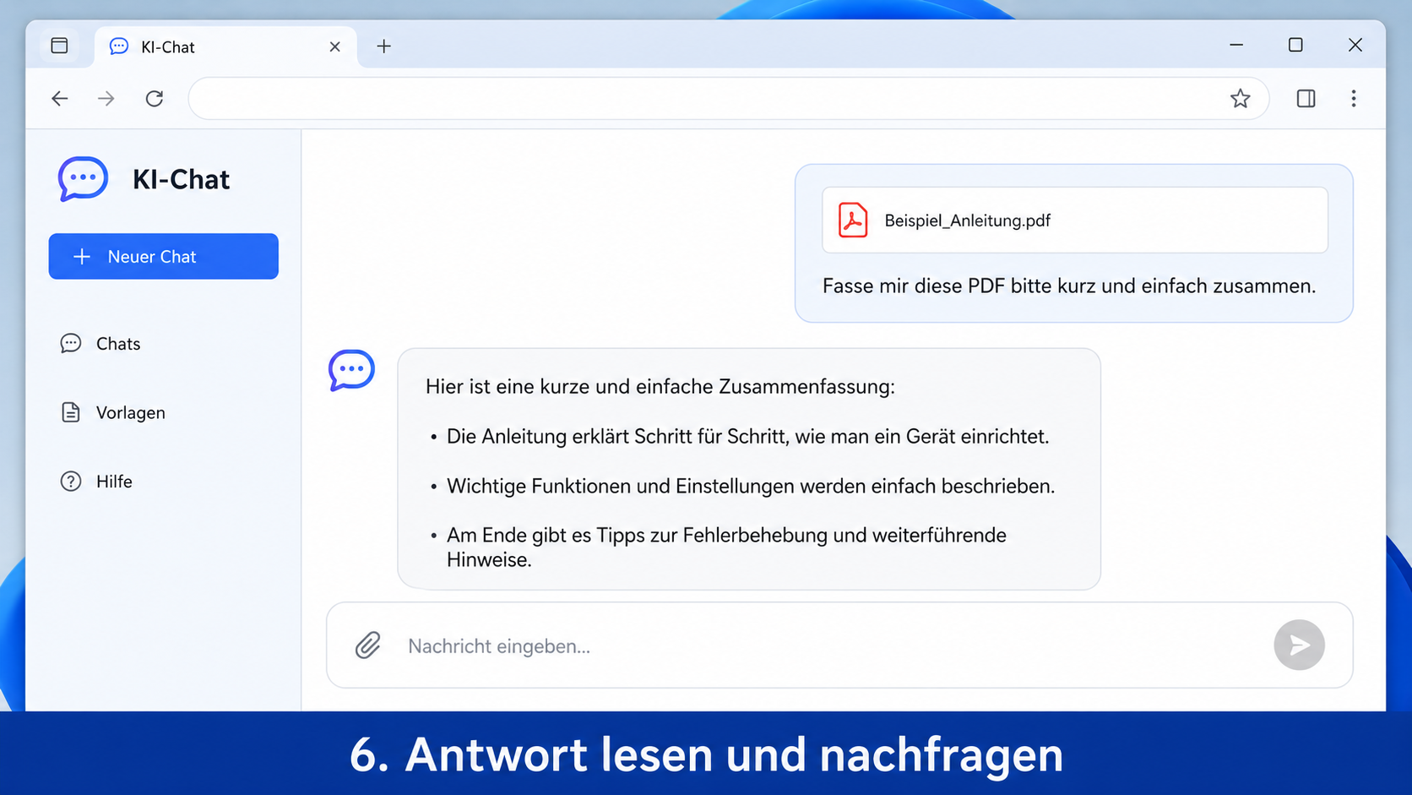
Task: Click the KI-Chat logo bubble in sidebar
Action: [x=83, y=178]
